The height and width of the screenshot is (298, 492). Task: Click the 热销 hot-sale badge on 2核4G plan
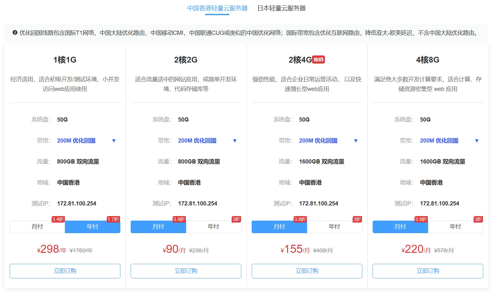[x=319, y=59]
